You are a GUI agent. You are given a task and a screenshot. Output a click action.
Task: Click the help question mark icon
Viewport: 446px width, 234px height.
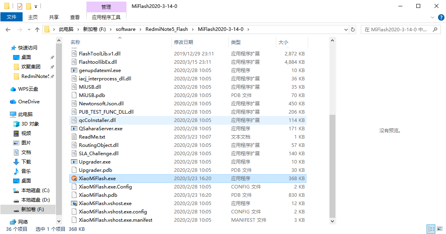tap(441, 17)
